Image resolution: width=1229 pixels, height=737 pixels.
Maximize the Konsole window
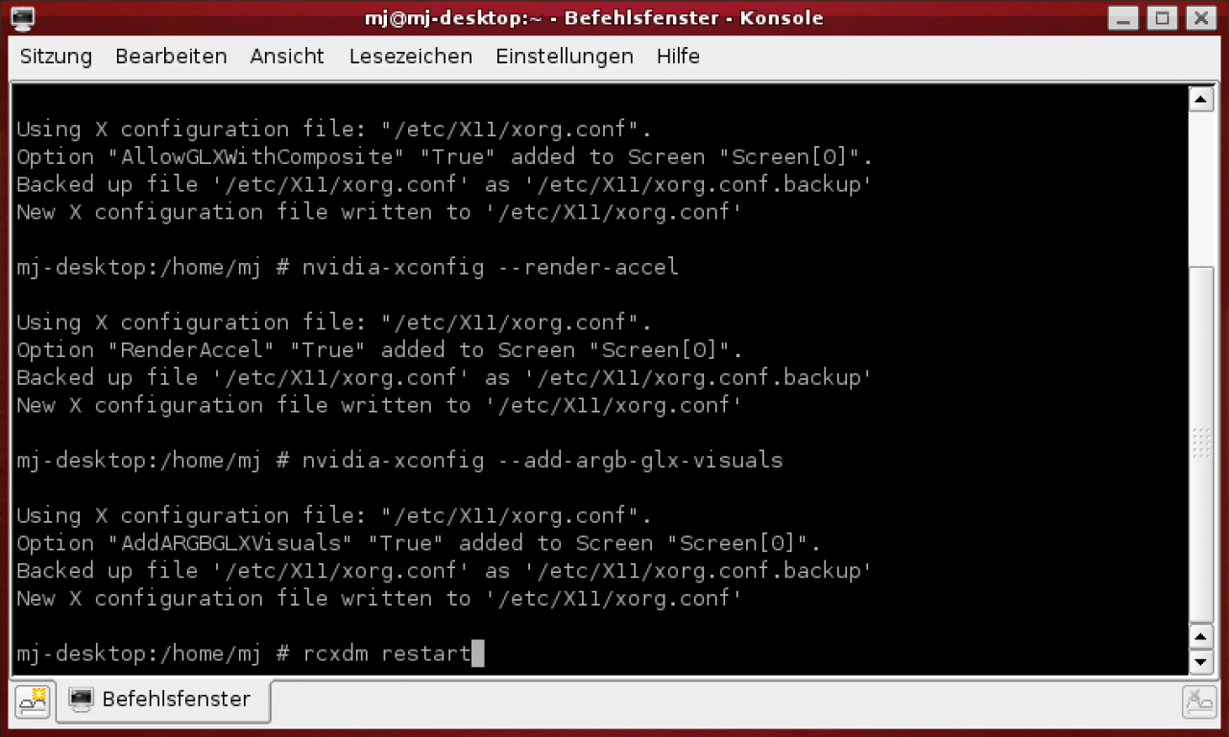(x=1162, y=17)
